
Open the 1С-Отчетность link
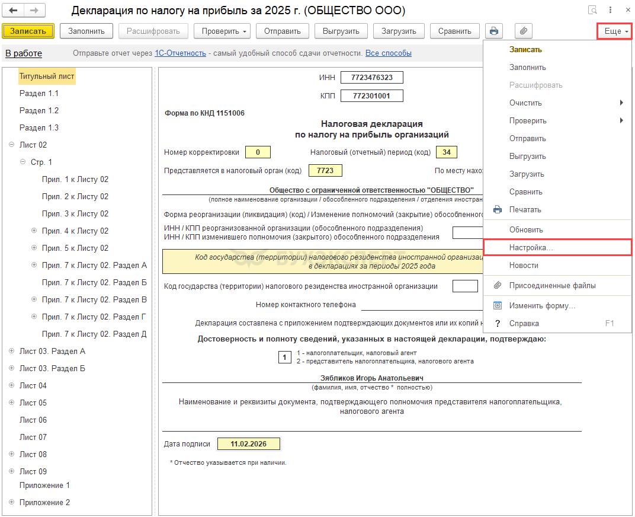[180, 53]
